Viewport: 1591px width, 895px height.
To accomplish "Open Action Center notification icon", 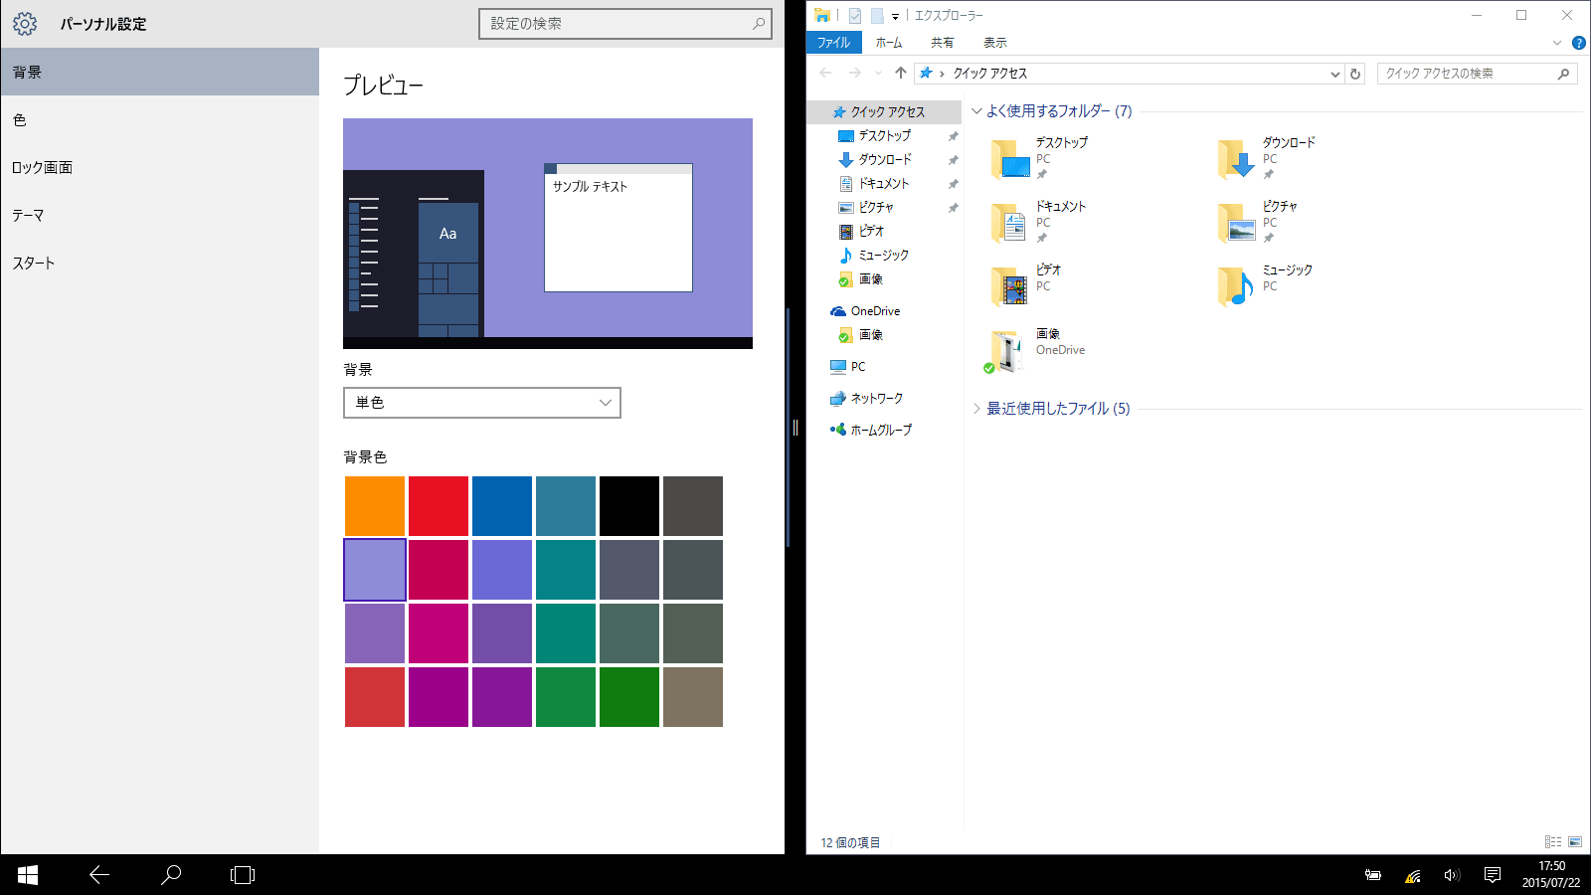I will point(1493,875).
